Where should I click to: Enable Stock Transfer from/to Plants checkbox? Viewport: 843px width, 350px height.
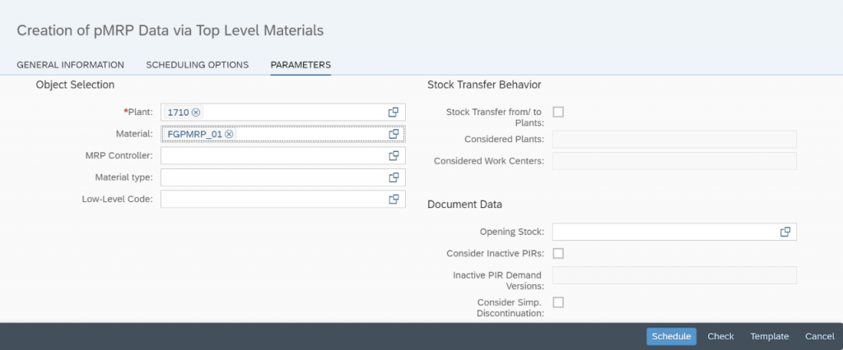(x=559, y=112)
